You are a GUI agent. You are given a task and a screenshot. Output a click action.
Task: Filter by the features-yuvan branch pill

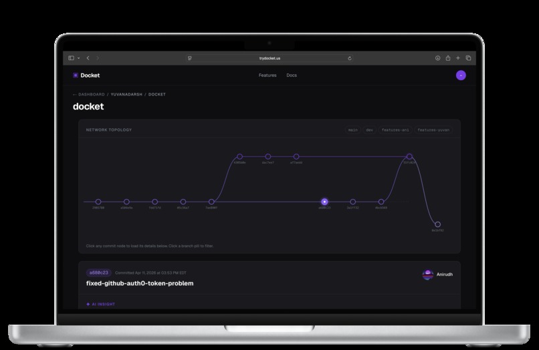pos(433,130)
